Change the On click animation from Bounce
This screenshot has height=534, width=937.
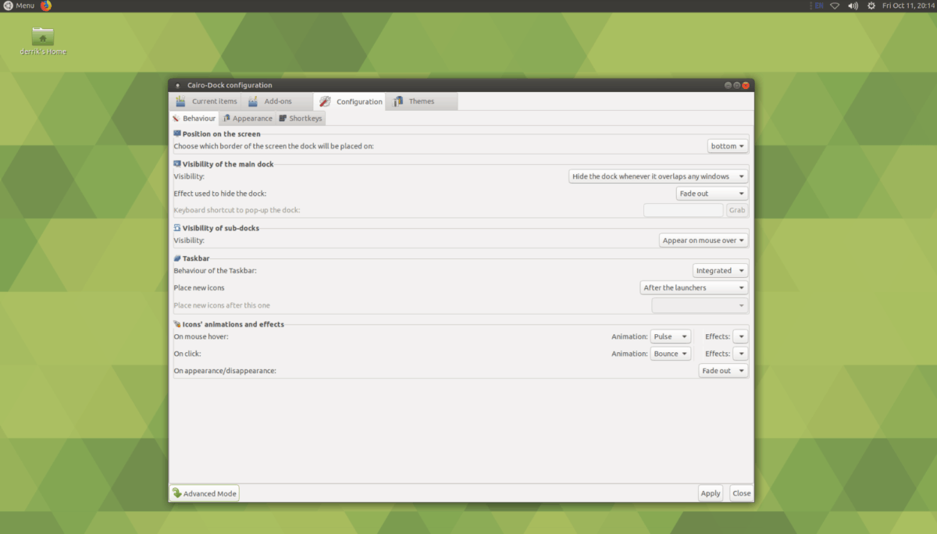670,353
